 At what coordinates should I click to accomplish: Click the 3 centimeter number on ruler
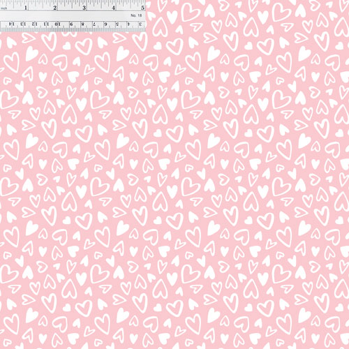140,24
